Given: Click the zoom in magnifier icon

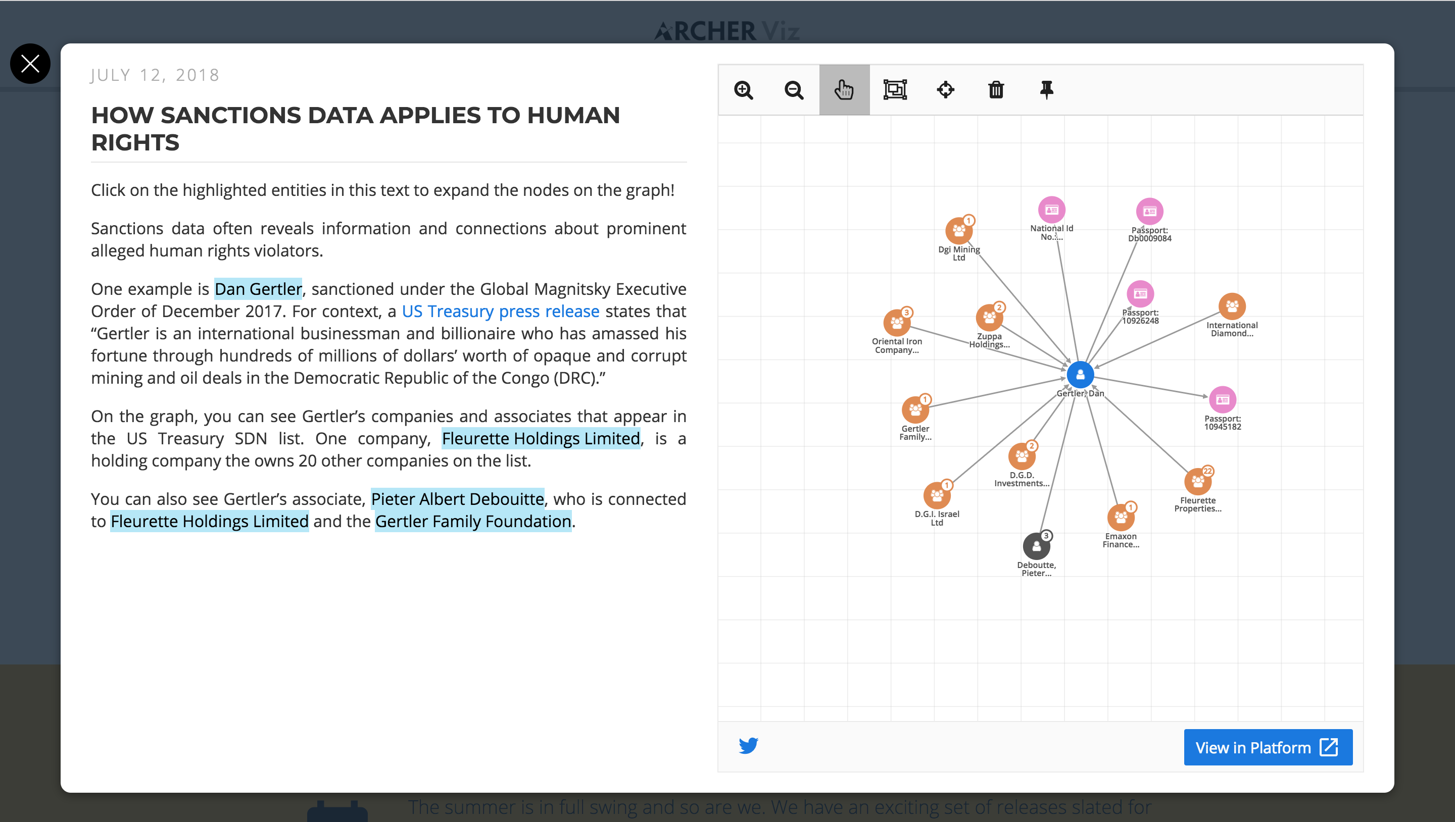Looking at the screenshot, I should click(x=743, y=90).
